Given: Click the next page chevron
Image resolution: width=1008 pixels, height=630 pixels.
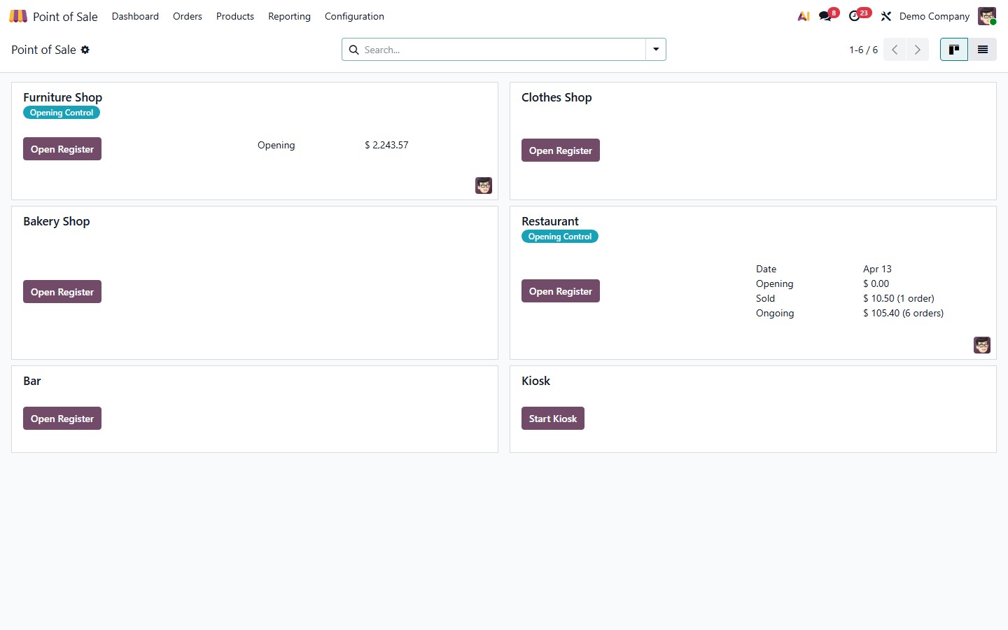Looking at the screenshot, I should click(x=918, y=49).
